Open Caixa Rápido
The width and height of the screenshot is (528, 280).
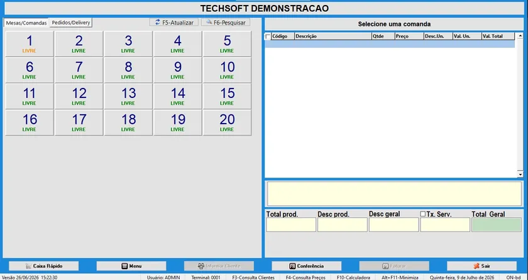[44, 266]
